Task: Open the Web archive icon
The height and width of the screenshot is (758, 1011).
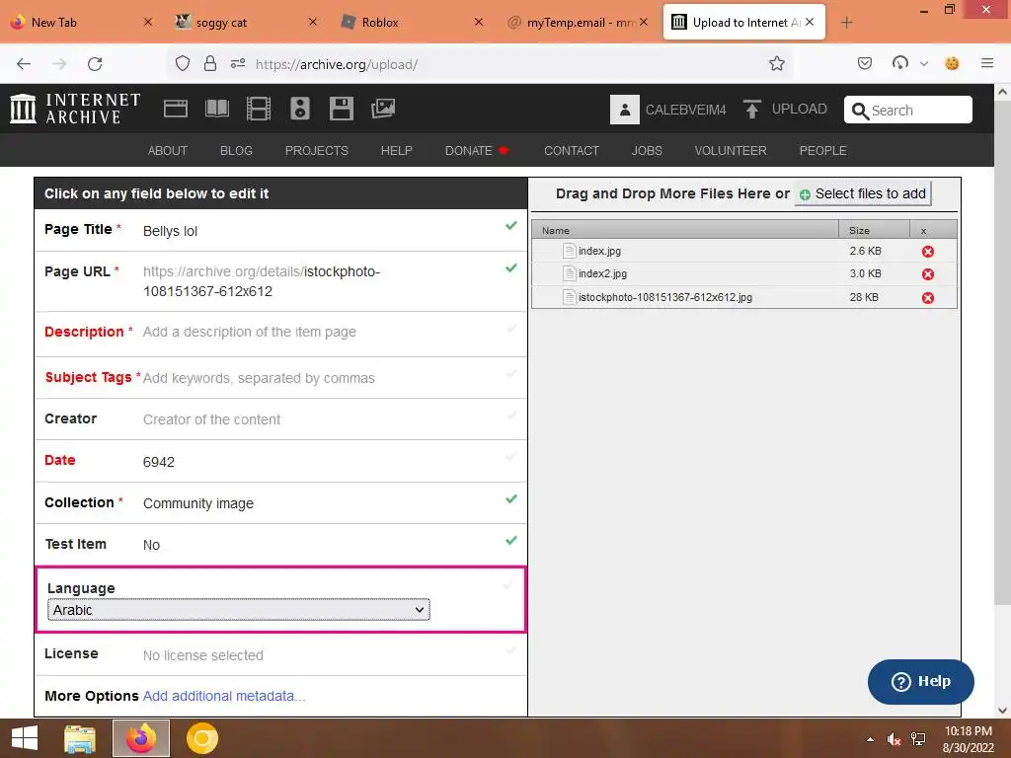Action: pyautogui.click(x=176, y=109)
